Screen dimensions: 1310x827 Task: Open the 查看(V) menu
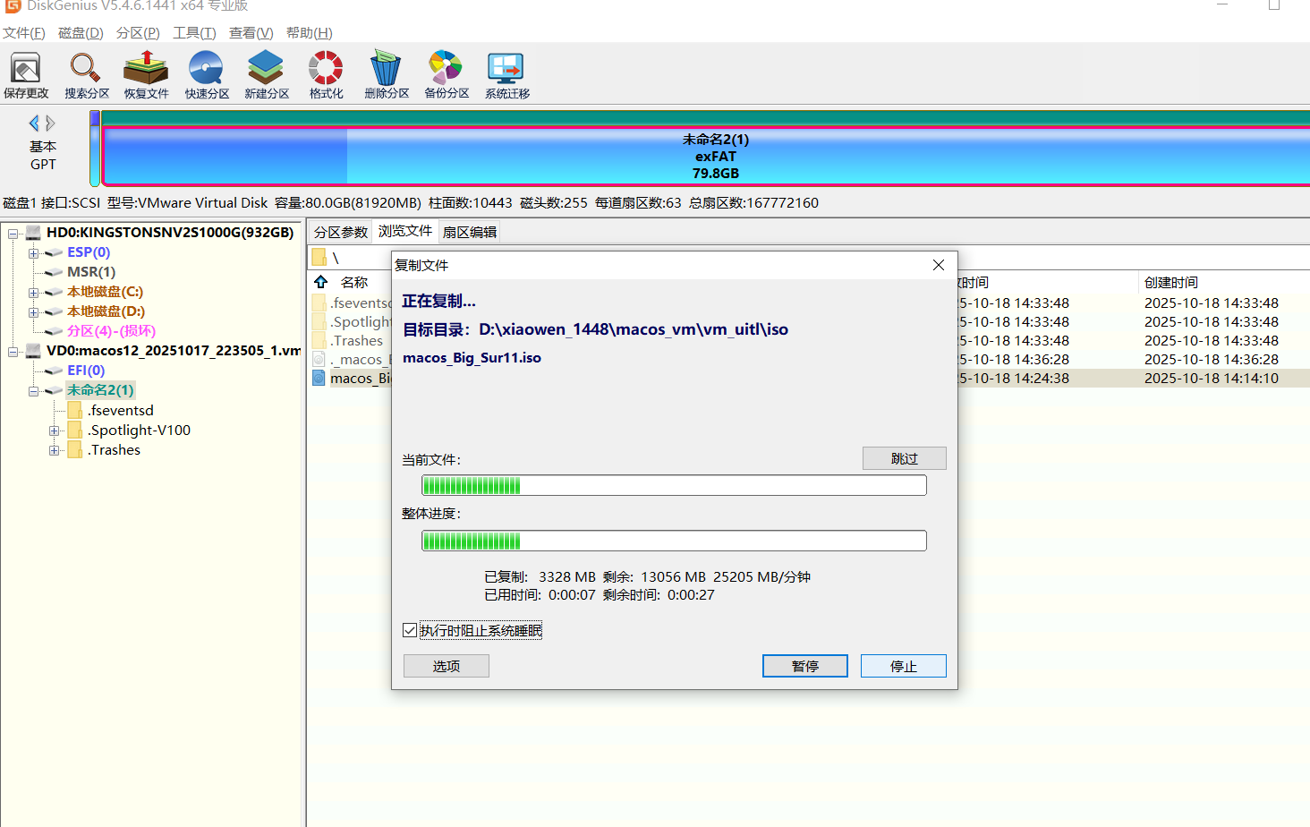(x=251, y=33)
